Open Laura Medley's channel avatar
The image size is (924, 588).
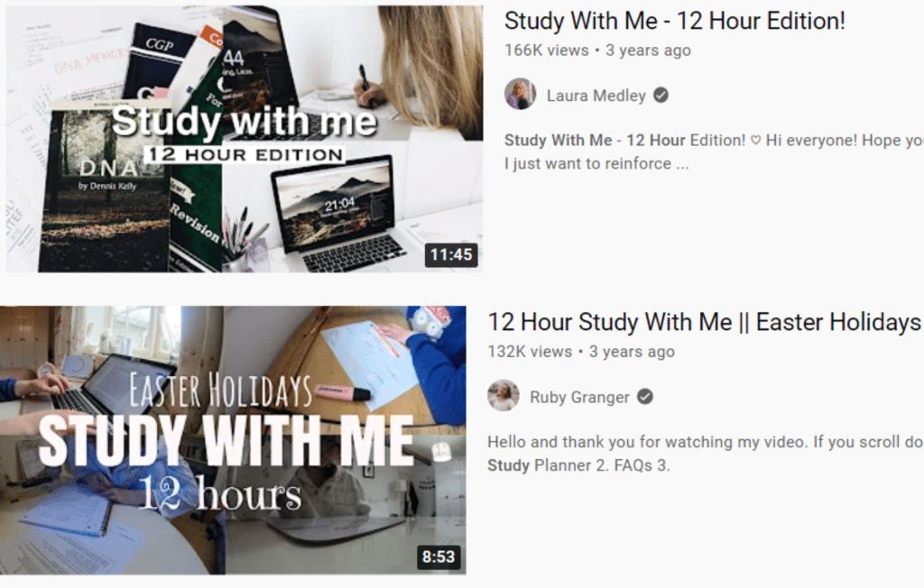(x=521, y=95)
